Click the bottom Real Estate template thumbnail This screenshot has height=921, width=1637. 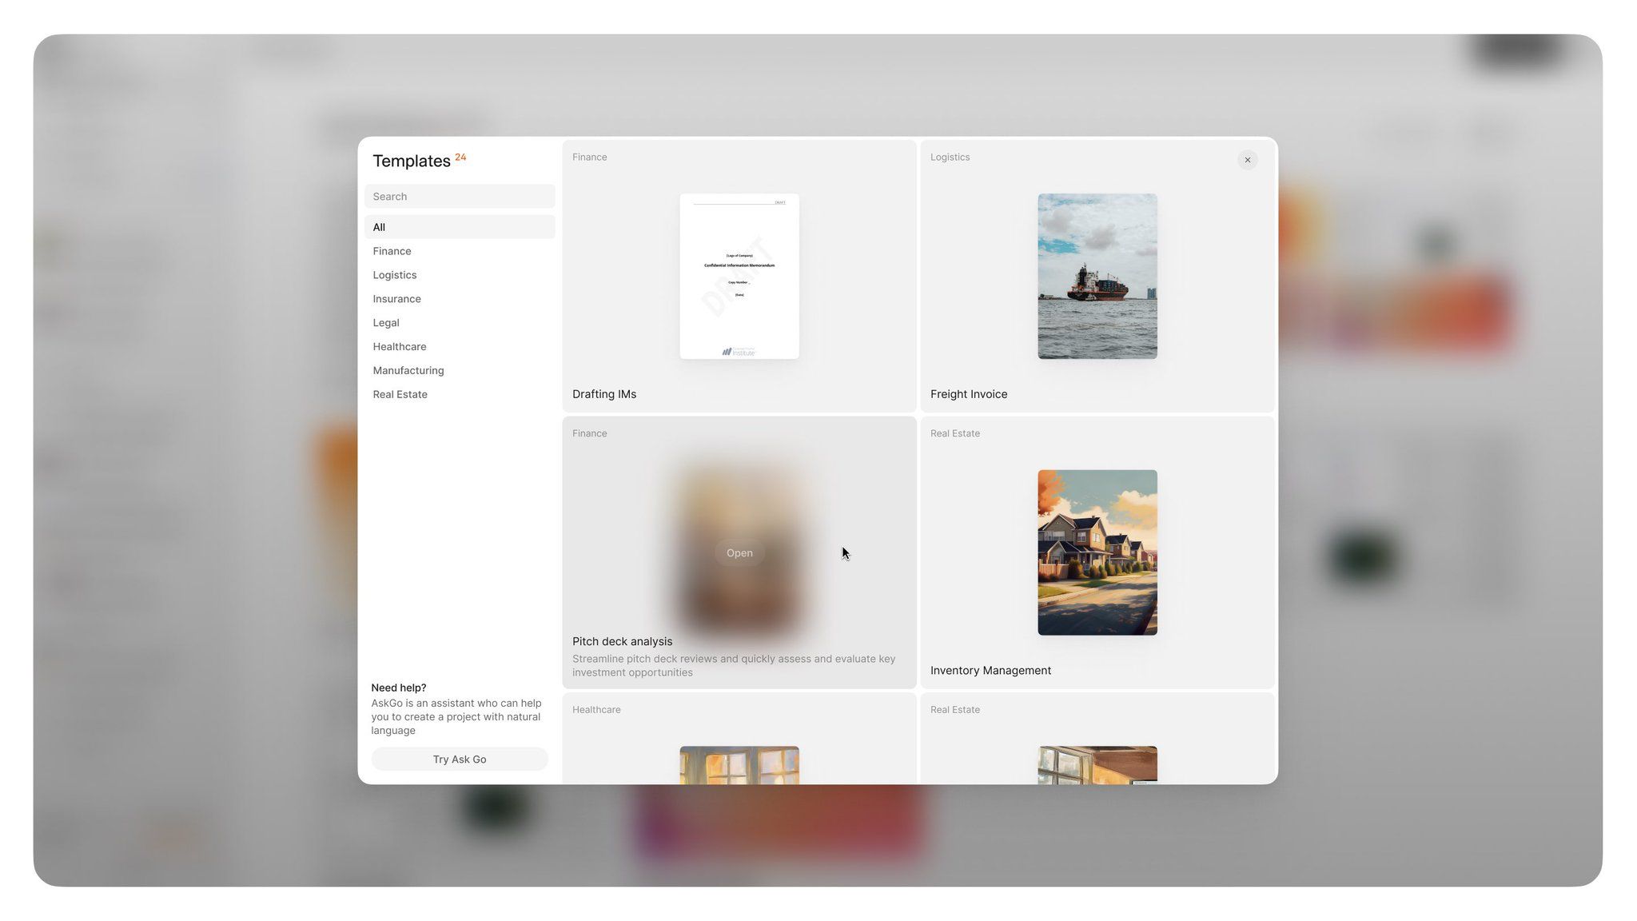pyautogui.click(x=1097, y=765)
